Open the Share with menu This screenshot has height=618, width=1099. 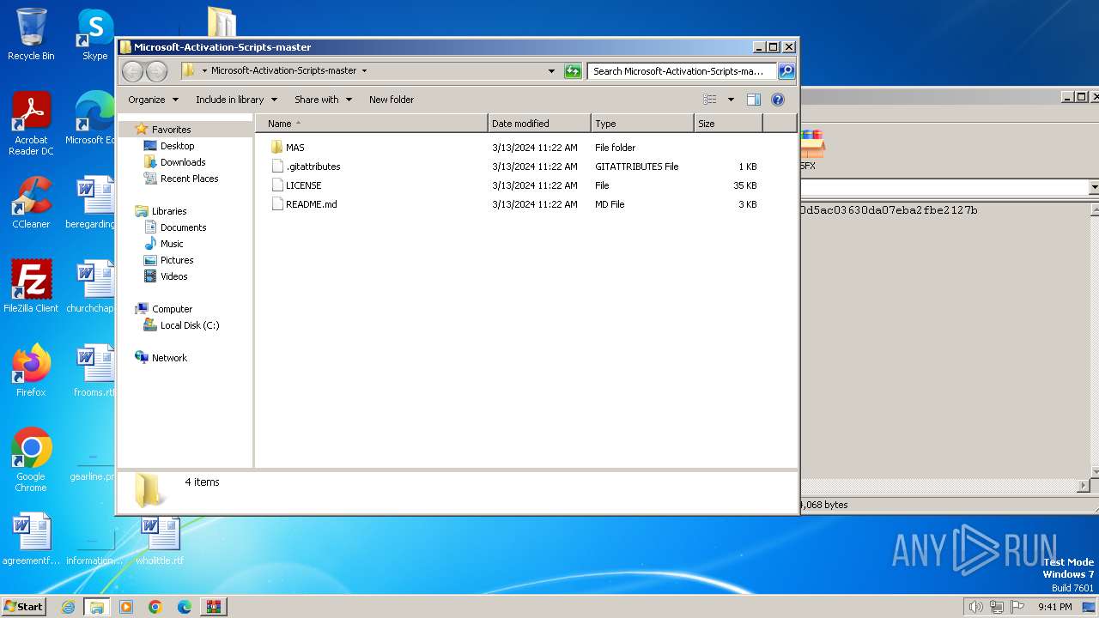[x=323, y=100]
